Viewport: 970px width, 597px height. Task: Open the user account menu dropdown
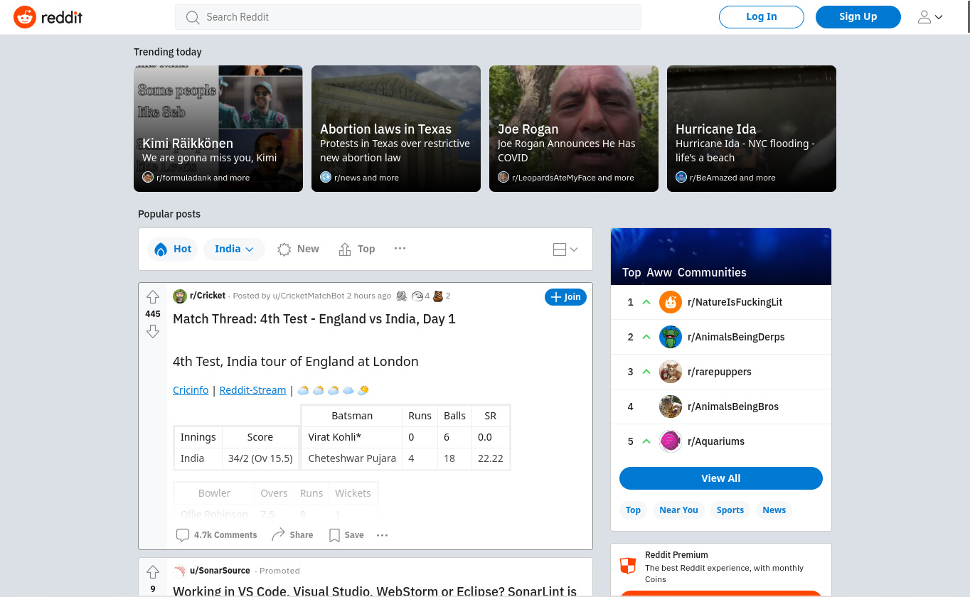point(930,17)
